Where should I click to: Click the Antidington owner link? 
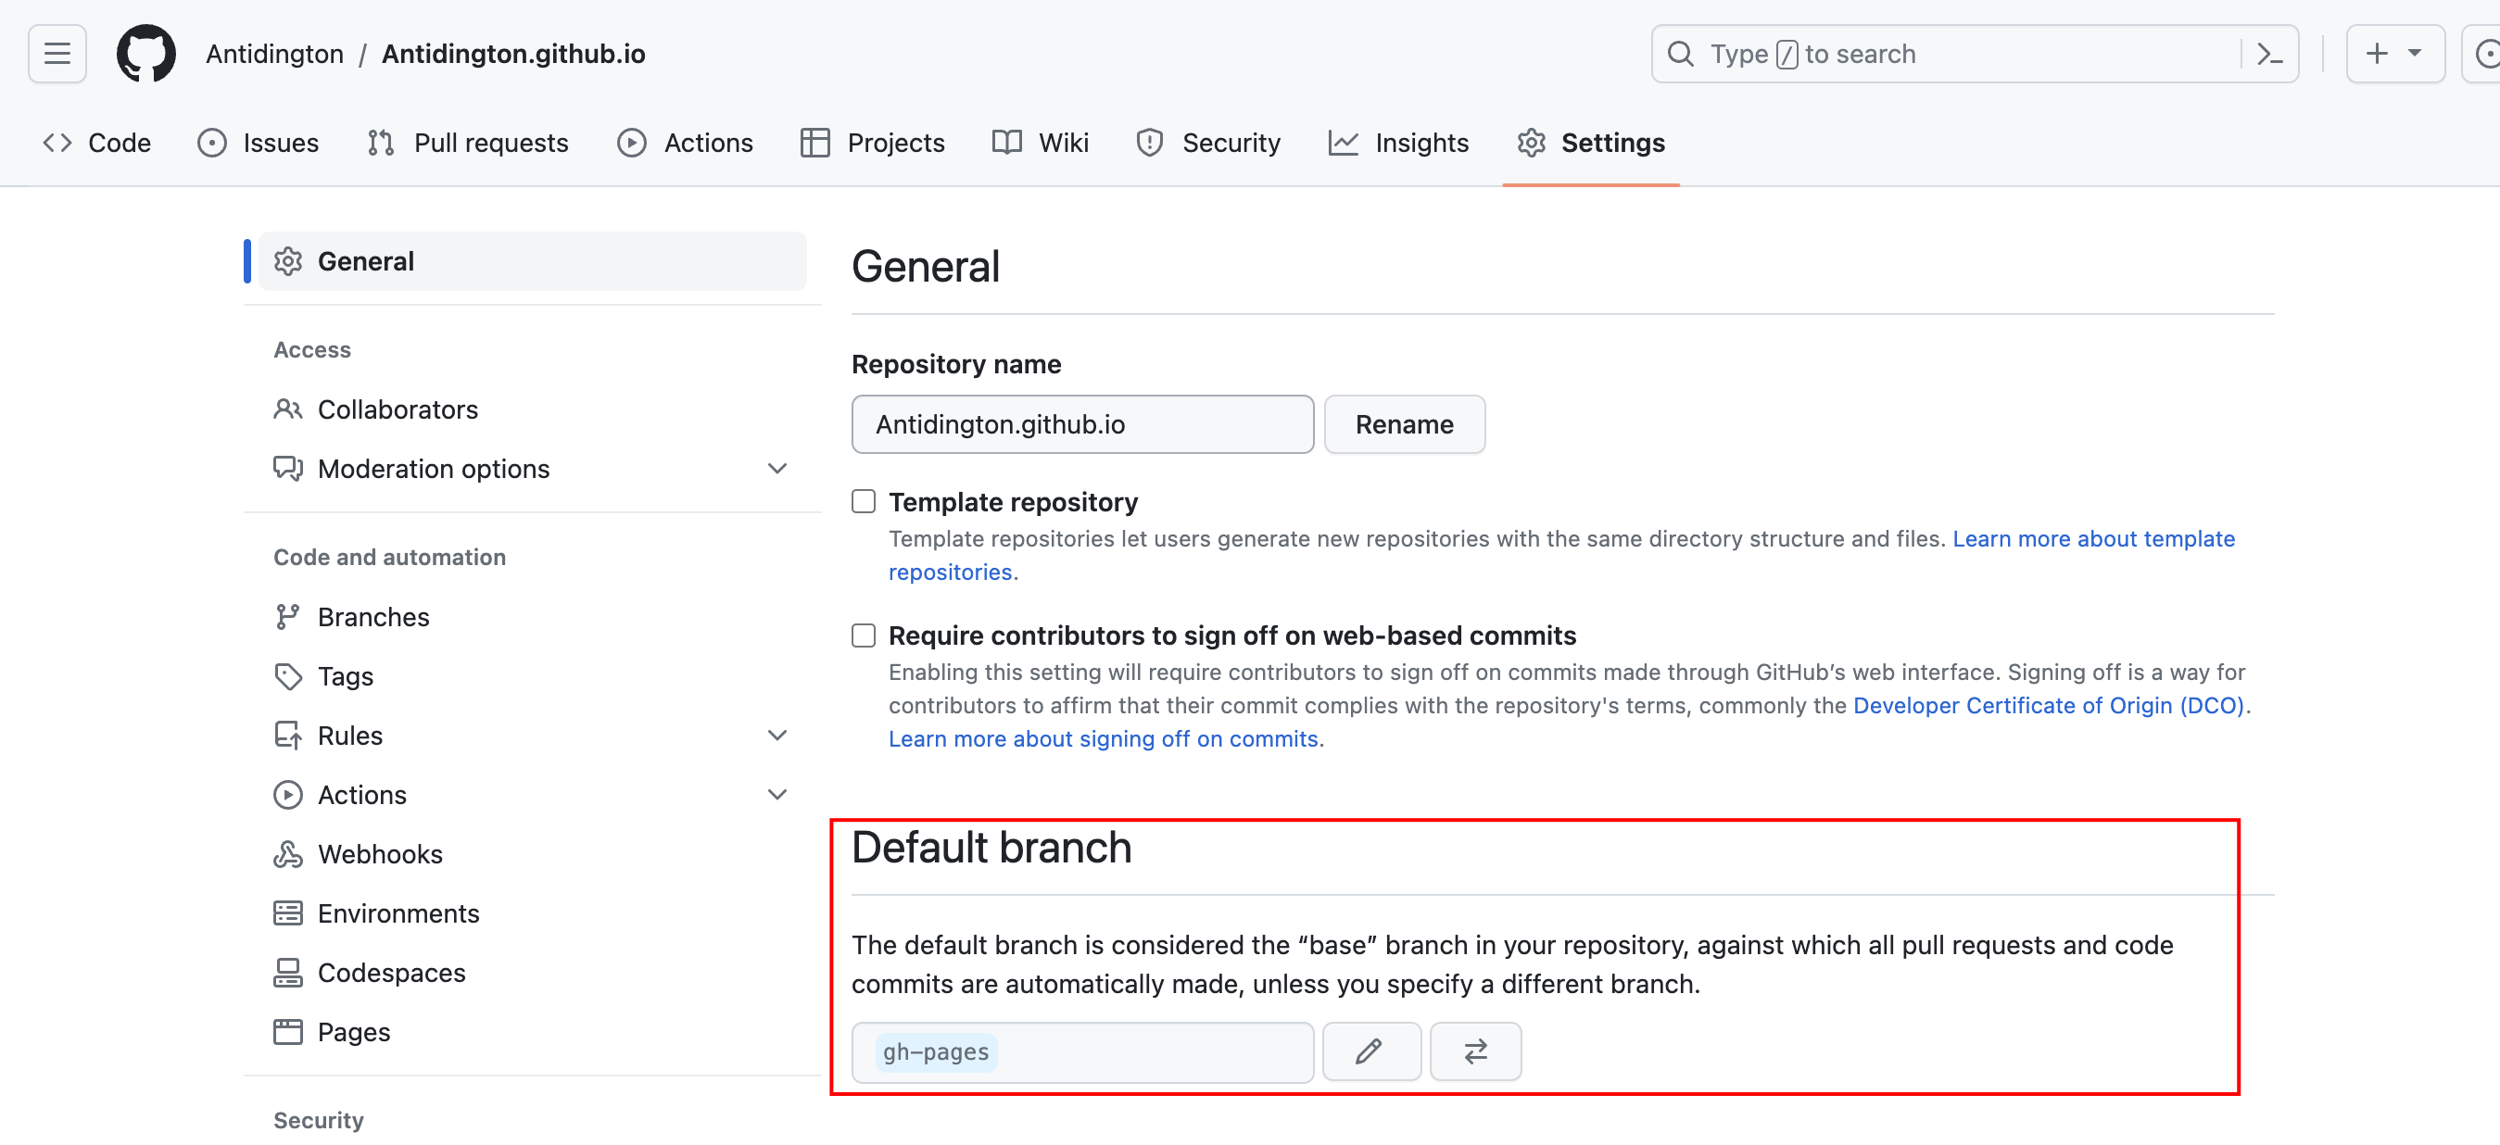pos(274,54)
